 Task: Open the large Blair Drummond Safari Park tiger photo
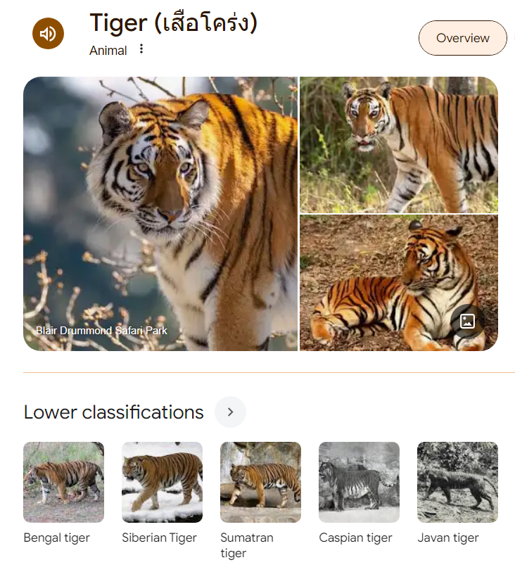coord(160,214)
